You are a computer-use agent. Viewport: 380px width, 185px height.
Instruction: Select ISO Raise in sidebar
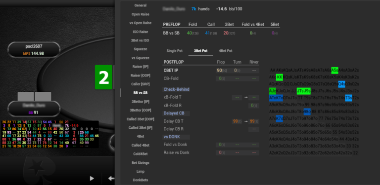click(x=141, y=32)
